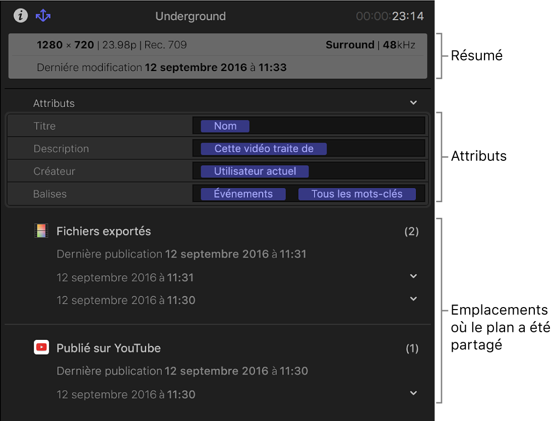Screen dimensions: 554x421
Task: Click the Titre attribute label
Action: (44, 126)
